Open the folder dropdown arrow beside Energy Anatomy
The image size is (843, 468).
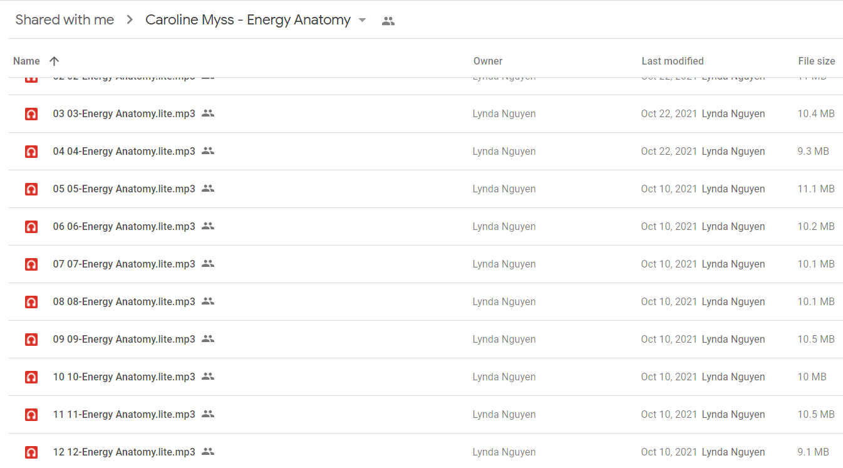click(x=362, y=20)
